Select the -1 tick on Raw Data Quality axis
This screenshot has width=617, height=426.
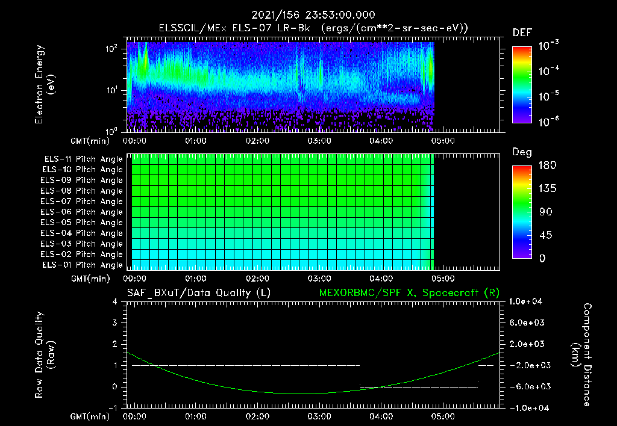tap(113, 408)
